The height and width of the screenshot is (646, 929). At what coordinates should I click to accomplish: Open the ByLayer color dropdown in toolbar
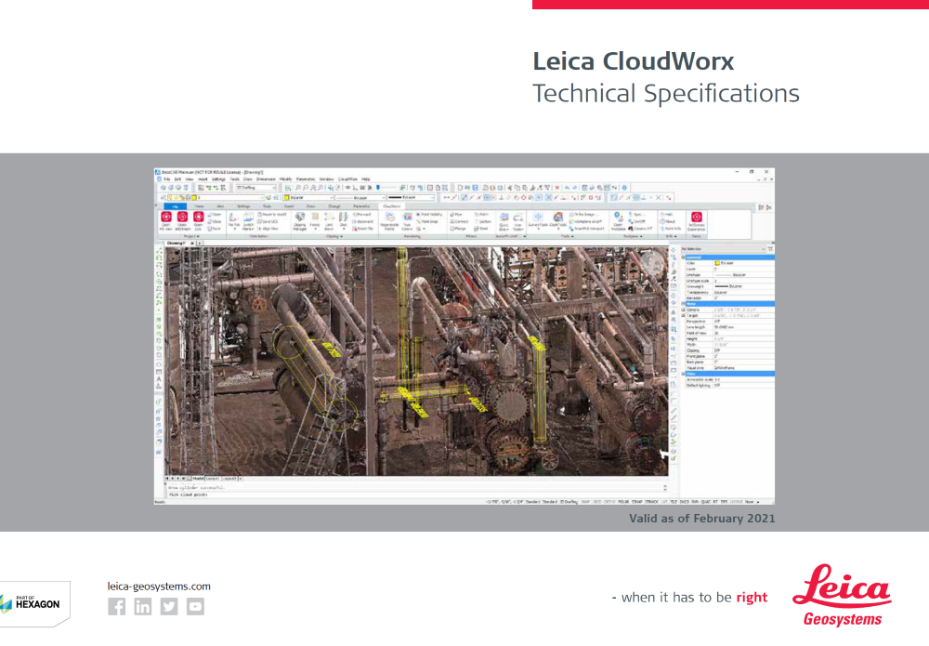coord(309,197)
